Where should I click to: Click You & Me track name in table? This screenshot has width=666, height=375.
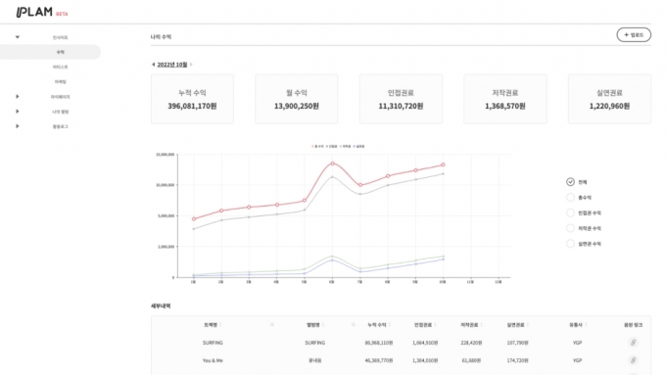(213, 360)
